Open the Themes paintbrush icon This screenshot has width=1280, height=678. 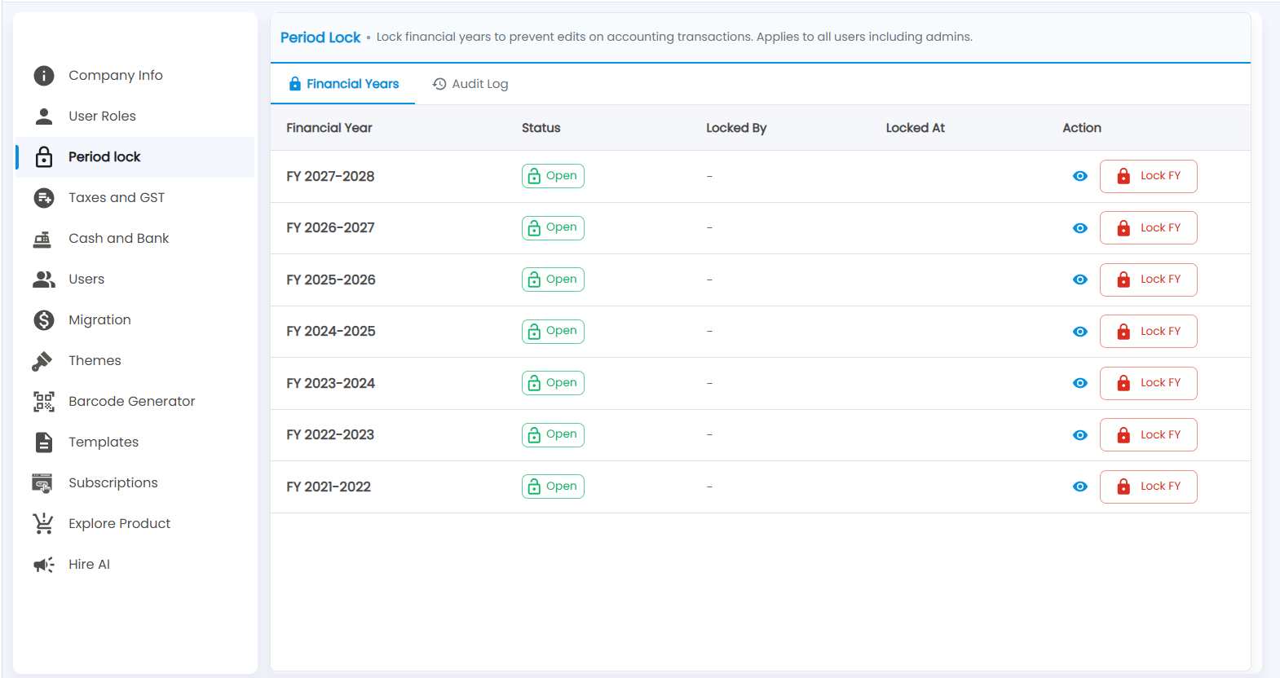point(42,361)
